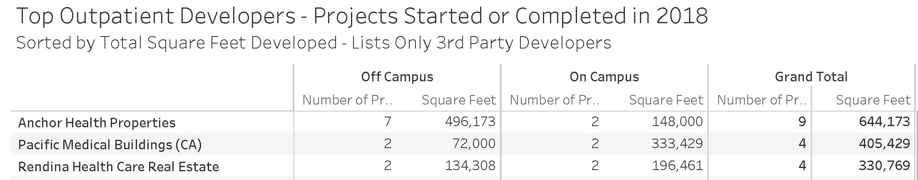Select the Rendina Health Care Real Estate row
918x180 pixels.
coord(463,166)
